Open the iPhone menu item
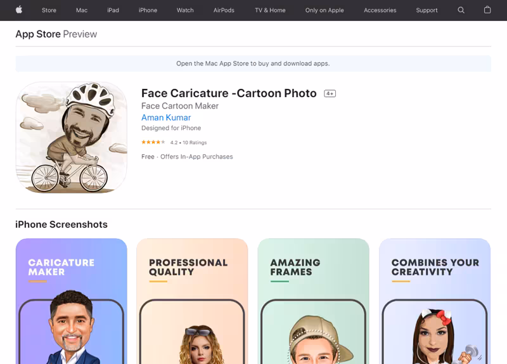 point(148,10)
